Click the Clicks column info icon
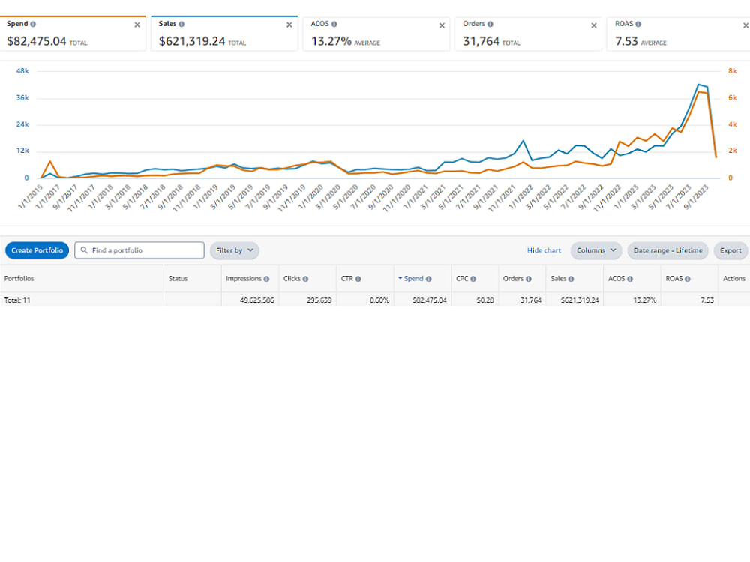 [305, 279]
